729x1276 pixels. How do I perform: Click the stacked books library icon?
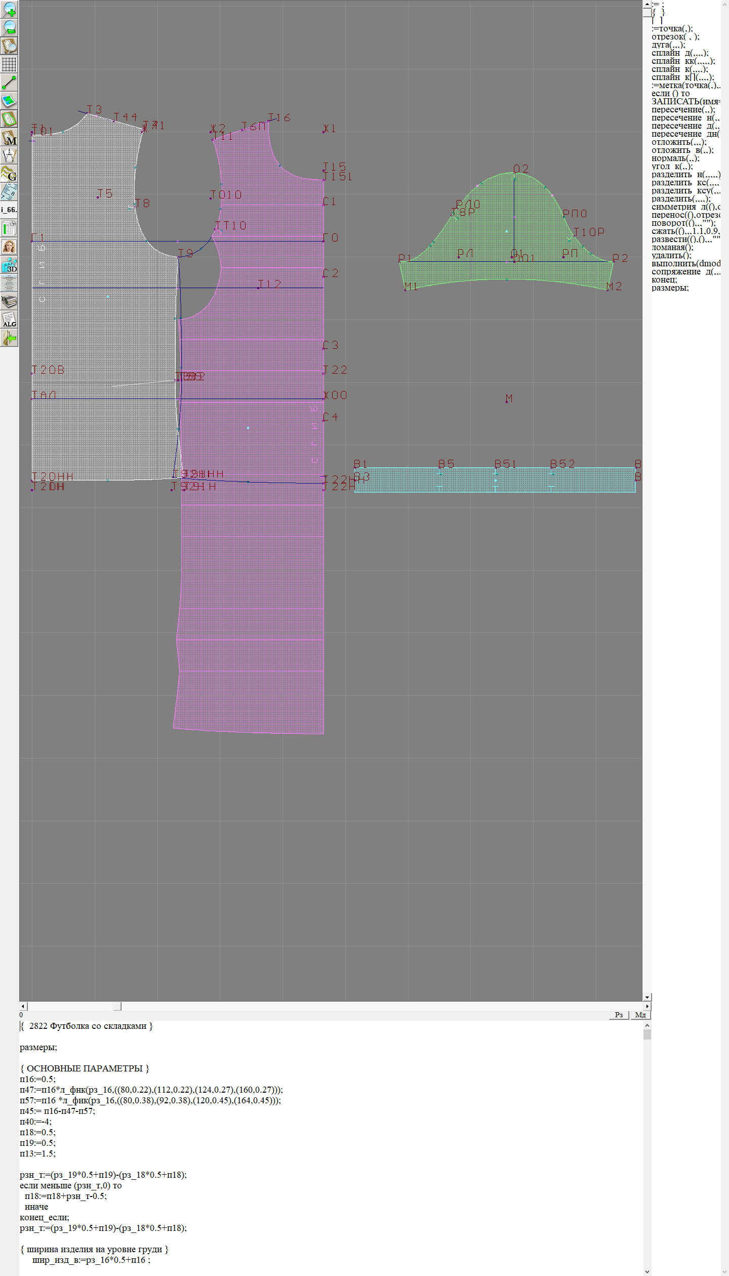(9, 302)
